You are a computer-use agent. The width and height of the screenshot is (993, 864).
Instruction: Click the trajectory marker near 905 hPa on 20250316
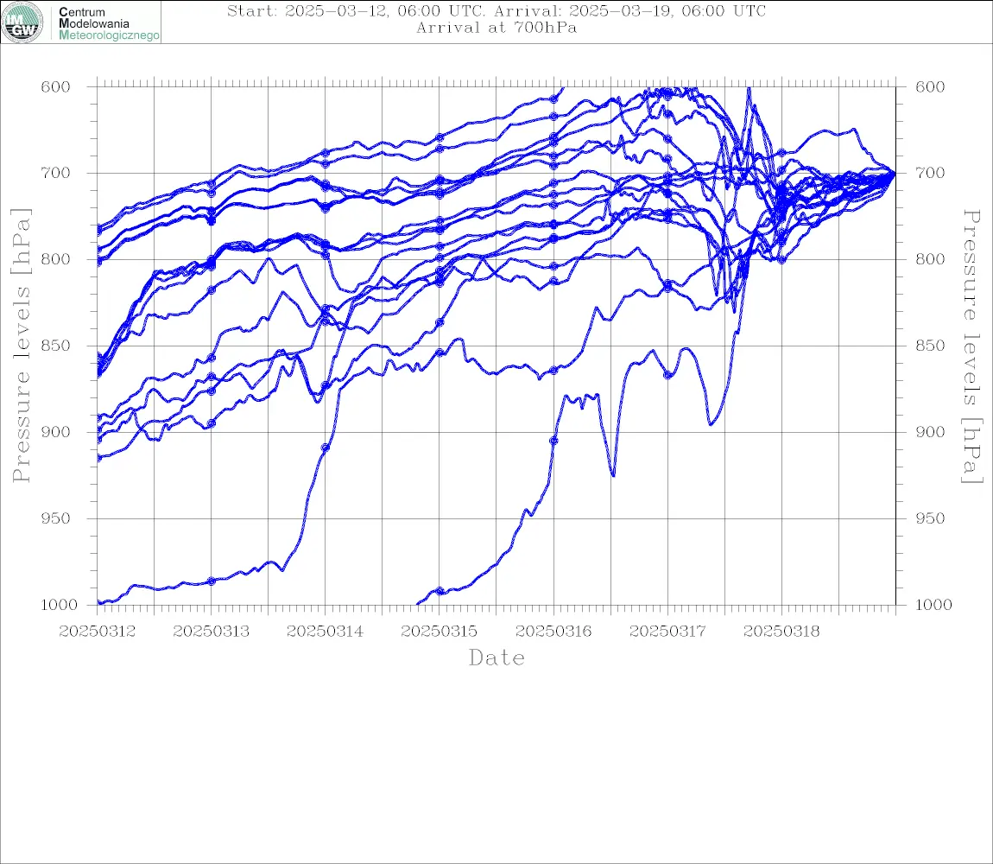coord(553,441)
